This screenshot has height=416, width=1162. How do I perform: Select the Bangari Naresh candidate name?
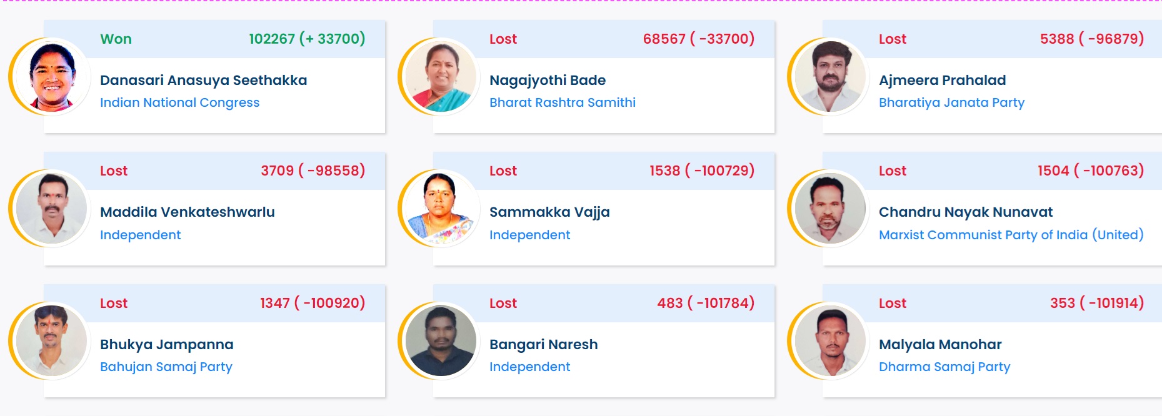[x=544, y=345]
